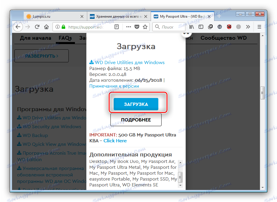Close the My Passport Ultra tab
277x202 pixels.
point(209,16)
